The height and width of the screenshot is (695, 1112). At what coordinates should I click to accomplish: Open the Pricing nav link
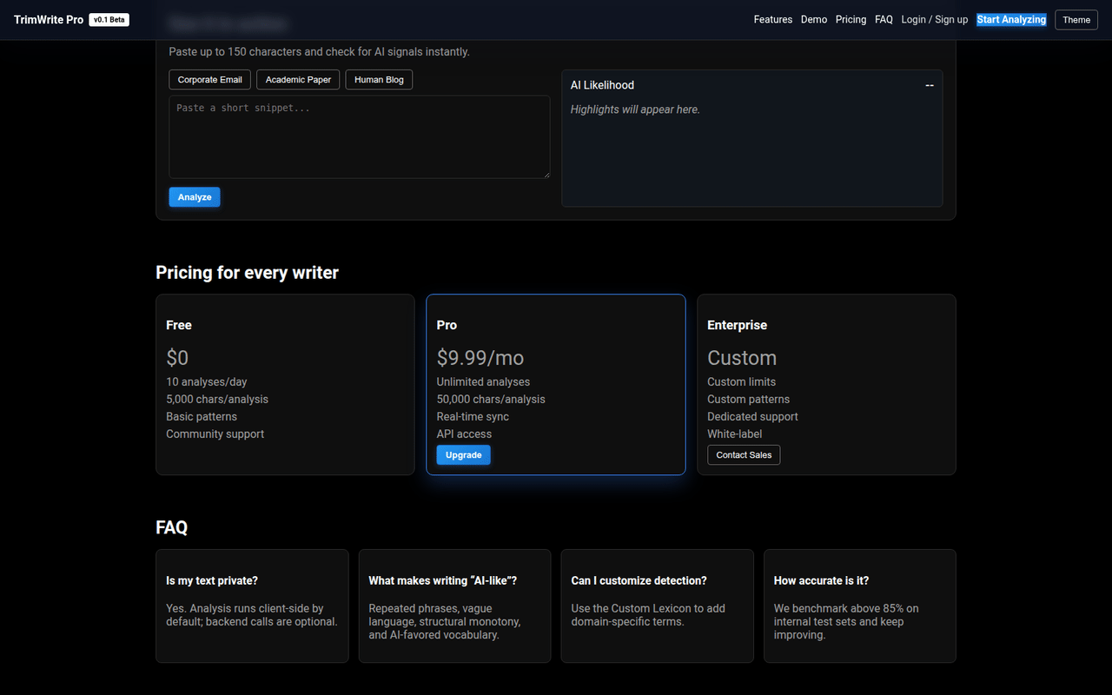[x=851, y=19]
